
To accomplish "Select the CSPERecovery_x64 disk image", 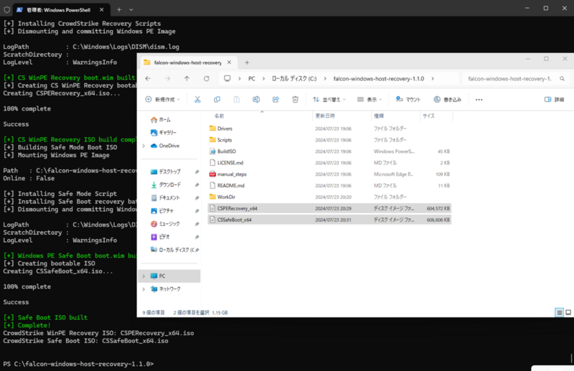I will pos(329,208).
